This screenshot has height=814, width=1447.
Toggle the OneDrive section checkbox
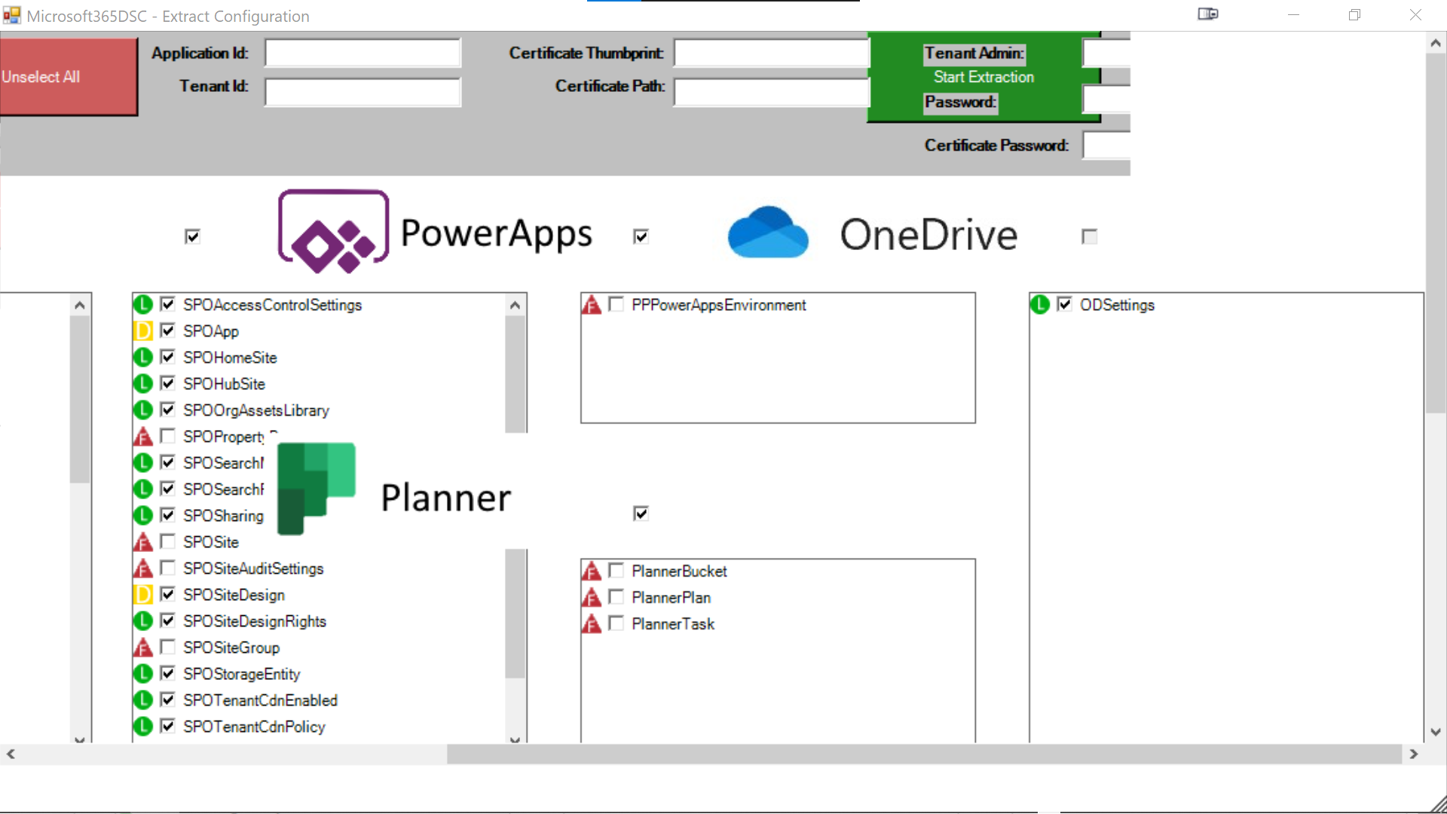tap(1089, 236)
